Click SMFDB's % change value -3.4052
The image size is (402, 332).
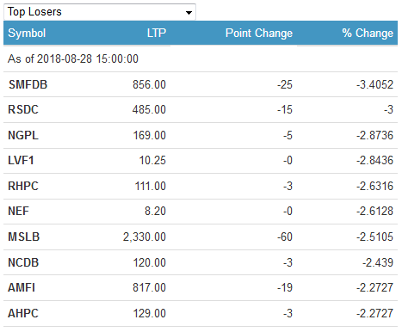click(x=374, y=84)
